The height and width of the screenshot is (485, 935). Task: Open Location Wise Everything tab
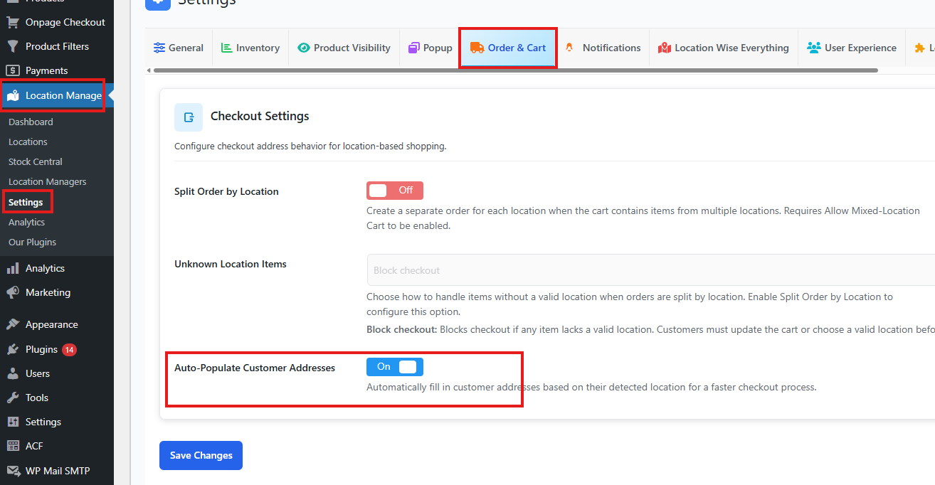(x=724, y=48)
